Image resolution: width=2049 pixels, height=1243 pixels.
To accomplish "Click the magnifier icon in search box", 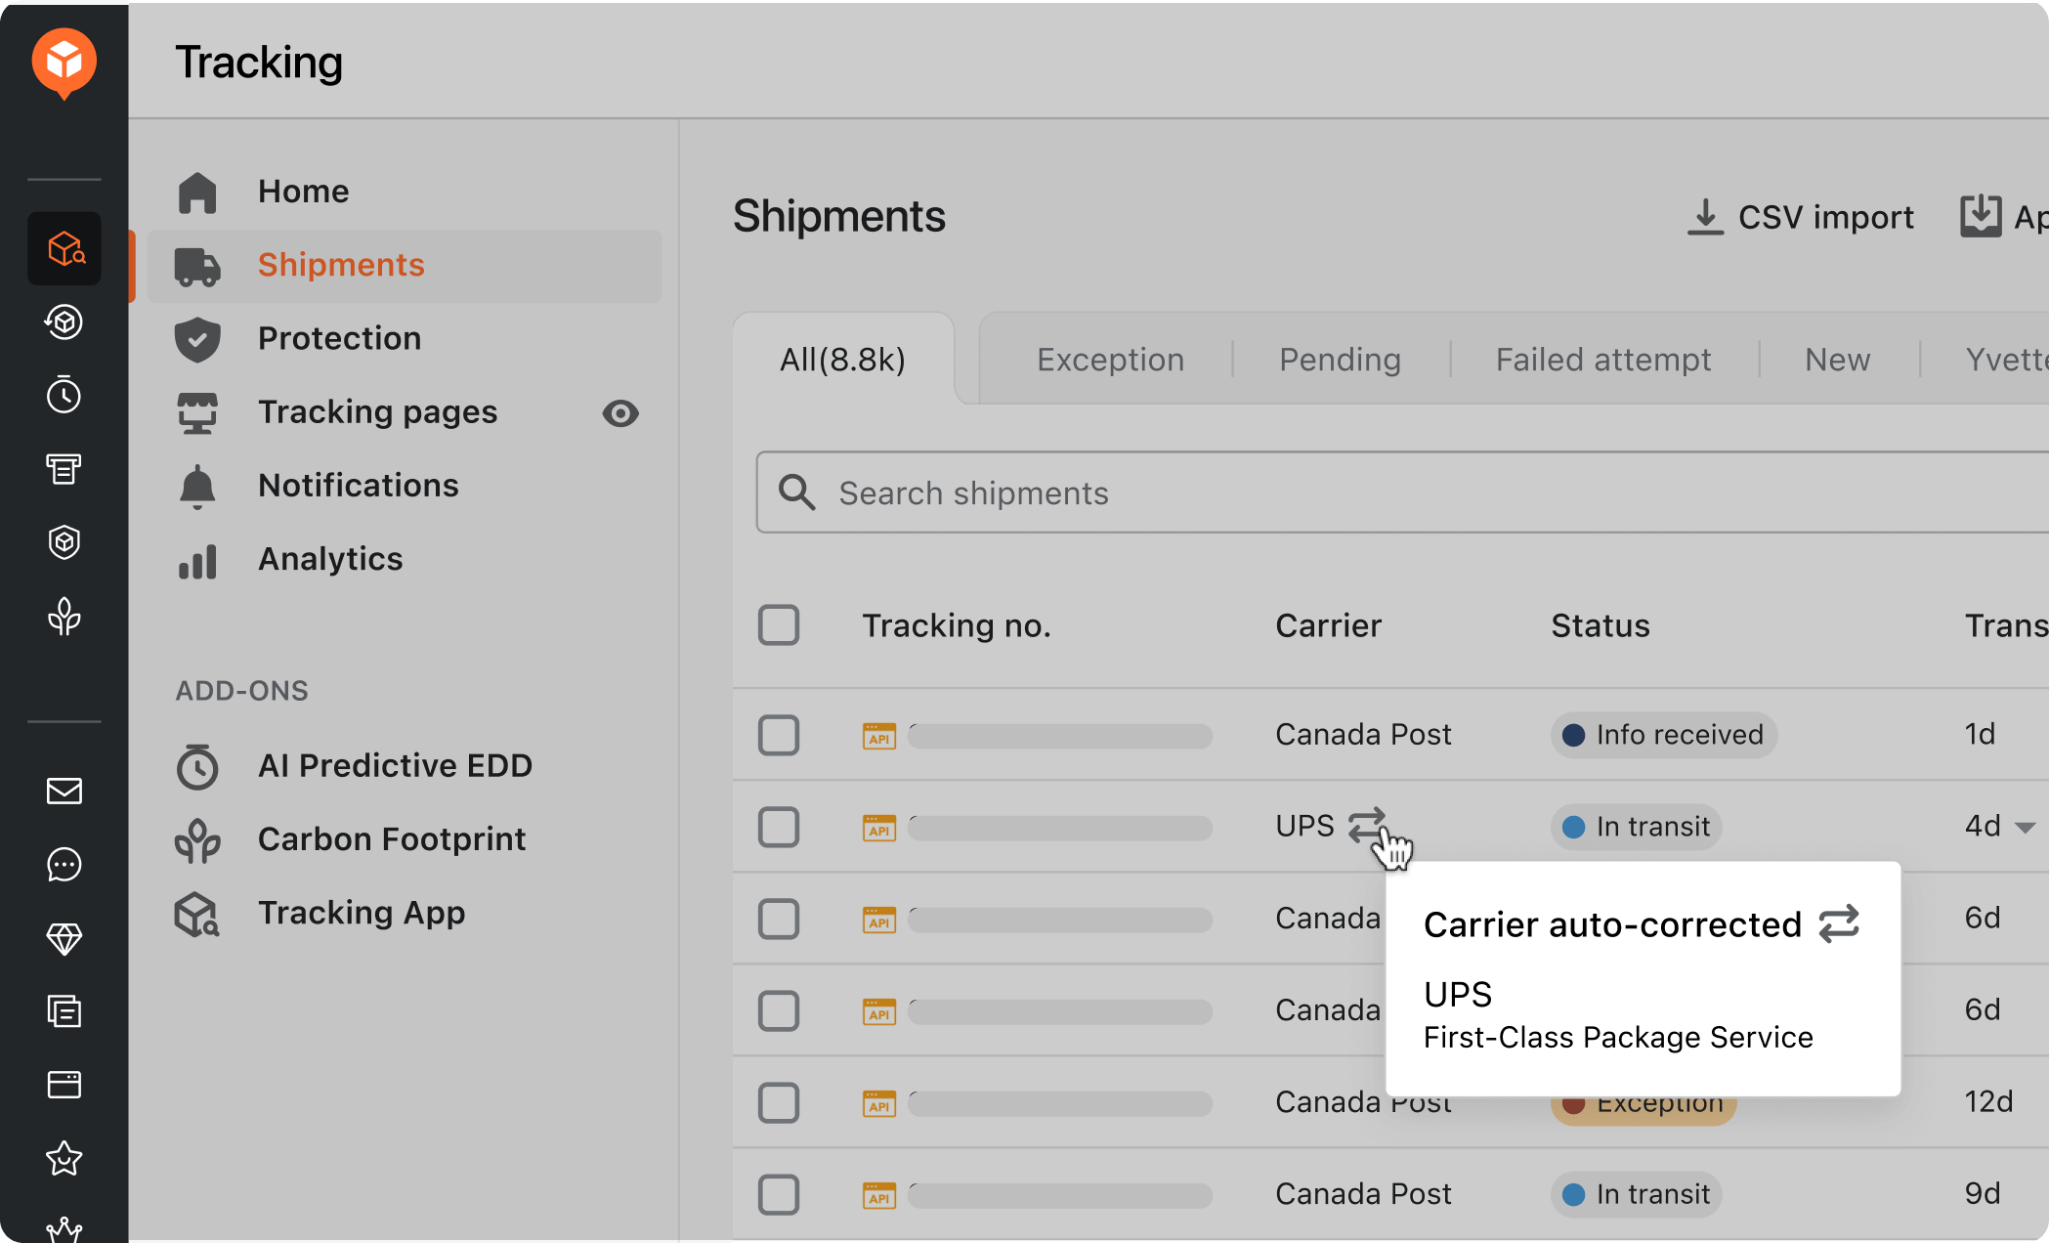I will click(x=796, y=493).
